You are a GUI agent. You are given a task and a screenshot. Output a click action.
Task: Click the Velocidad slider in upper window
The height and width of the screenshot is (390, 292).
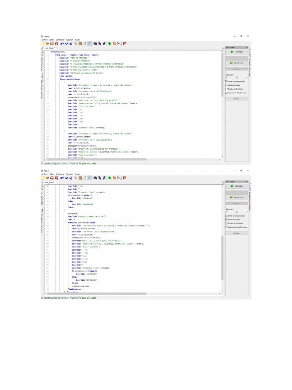[x=236, y=77]
